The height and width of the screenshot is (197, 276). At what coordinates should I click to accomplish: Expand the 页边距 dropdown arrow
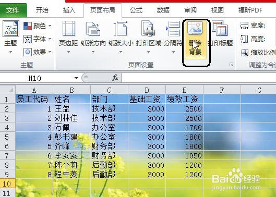point(68,52)
